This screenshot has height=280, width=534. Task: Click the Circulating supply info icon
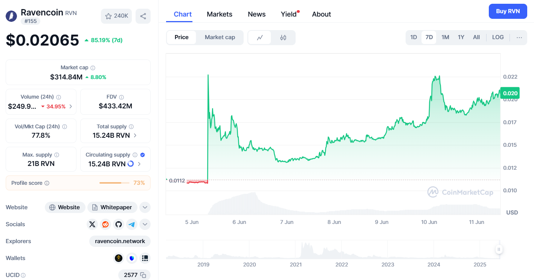click(x=135, y=155)
